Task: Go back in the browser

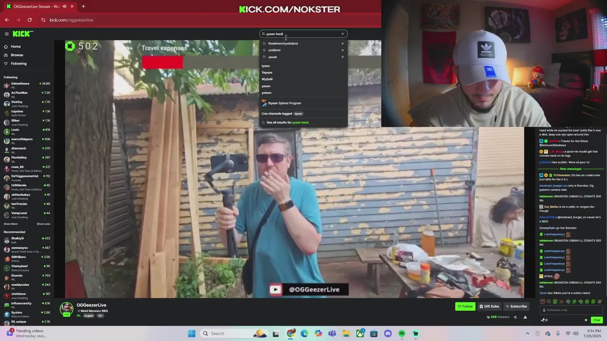Action: (7, 20)
